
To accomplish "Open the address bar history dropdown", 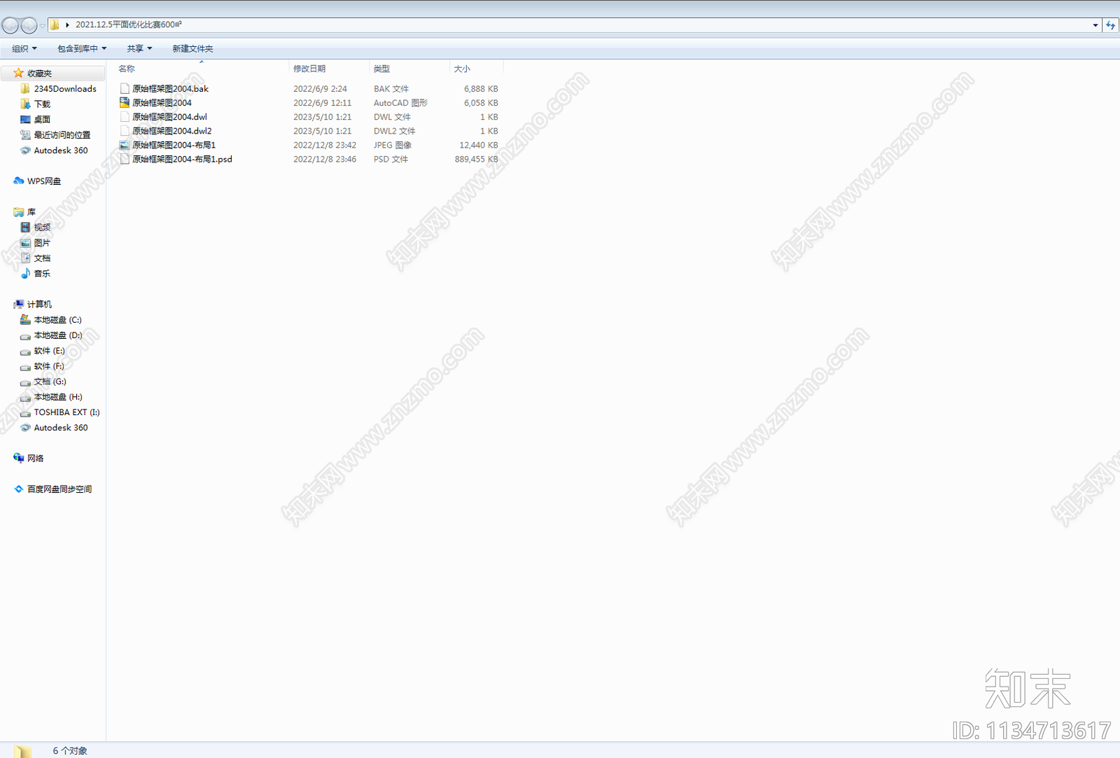I will point(1095,25).
